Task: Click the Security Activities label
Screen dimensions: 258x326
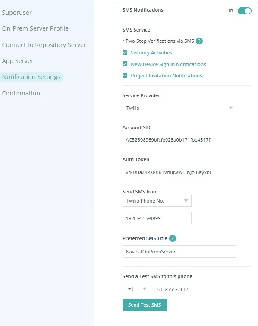Action: click(151, 53)
